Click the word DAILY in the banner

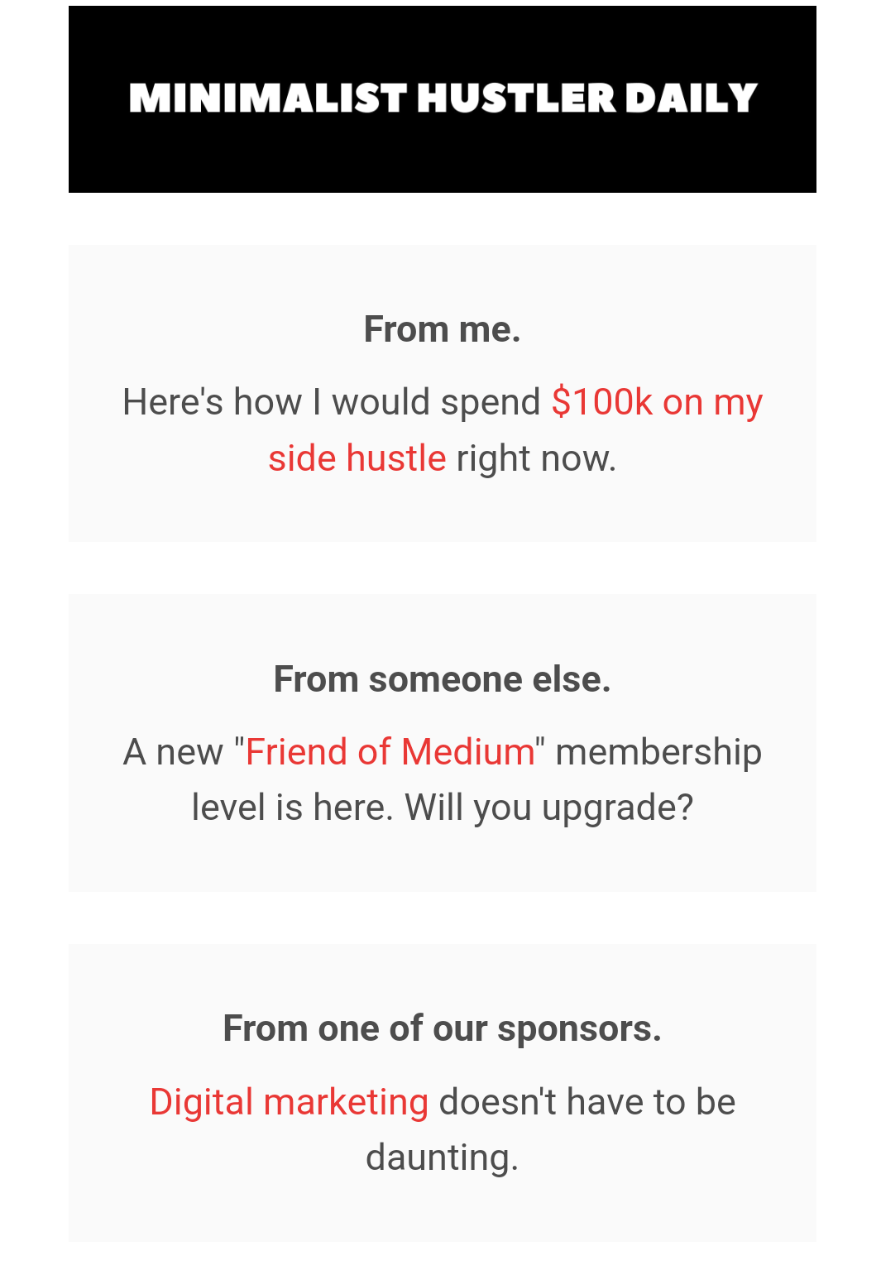[x=692, y=98]
